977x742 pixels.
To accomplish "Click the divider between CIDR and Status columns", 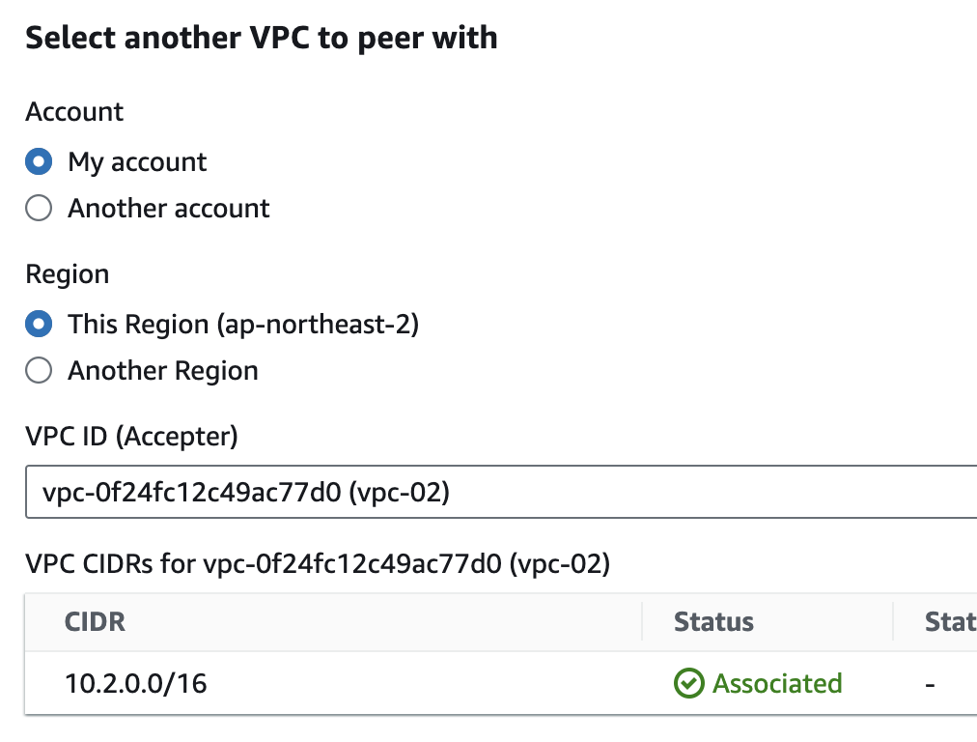I will click(642, 621).
